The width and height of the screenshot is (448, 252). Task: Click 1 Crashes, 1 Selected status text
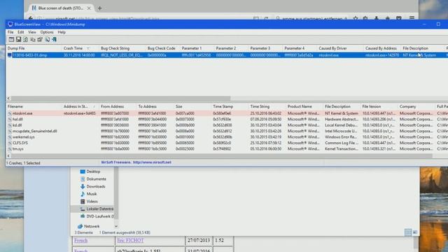[x=23, y=163]
